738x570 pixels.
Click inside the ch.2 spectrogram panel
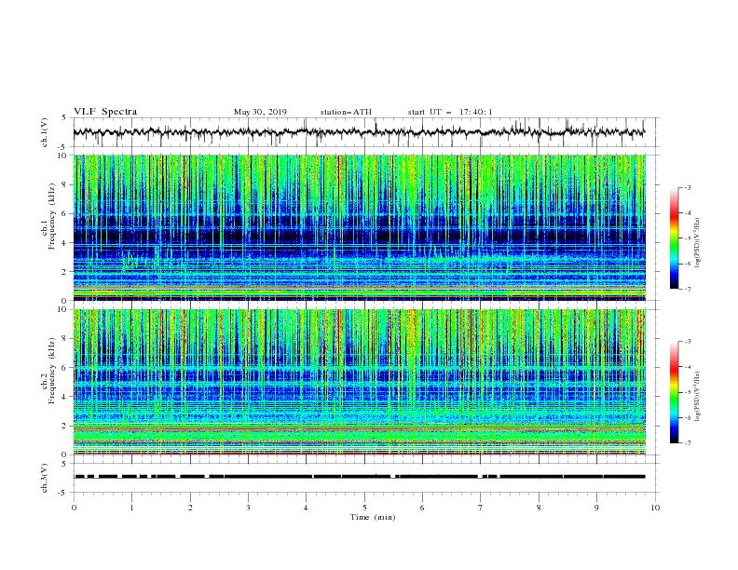pos(360,382)
